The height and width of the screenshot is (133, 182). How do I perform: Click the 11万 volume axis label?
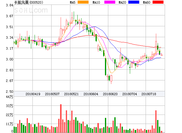(x=9, y=124)
